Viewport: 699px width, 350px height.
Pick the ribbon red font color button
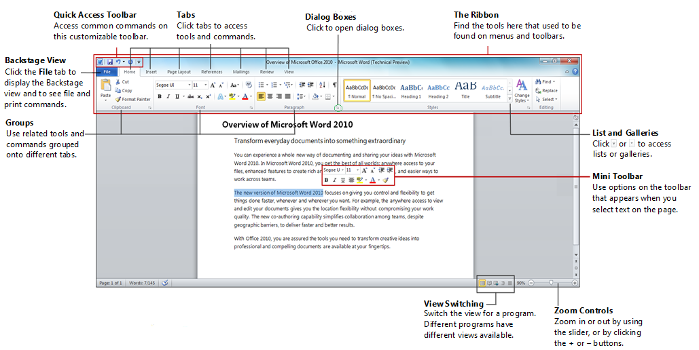click(245, 96)
